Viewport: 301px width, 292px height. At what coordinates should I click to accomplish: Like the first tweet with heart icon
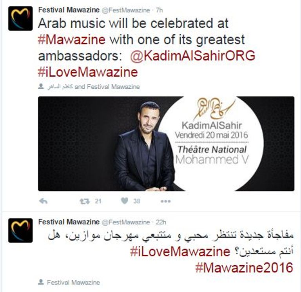tap(125, 201)
